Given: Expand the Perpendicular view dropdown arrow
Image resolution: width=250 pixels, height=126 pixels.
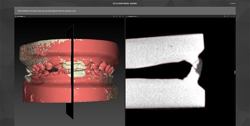Looking at the screenshot, I should [137, 16].
